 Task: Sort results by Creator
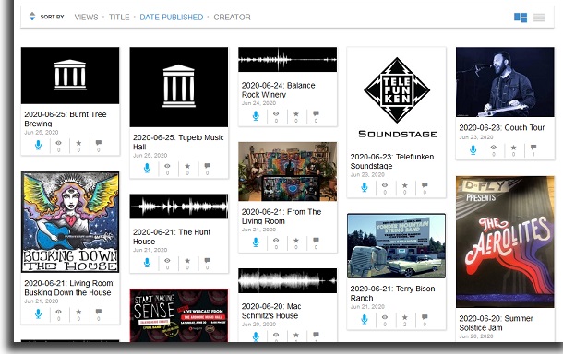(x=232, y=17)
